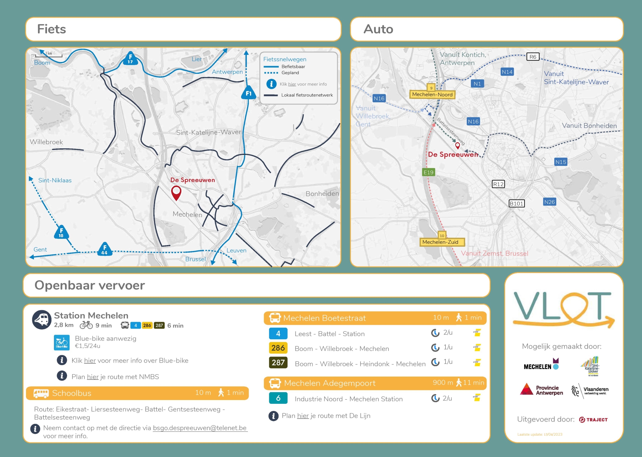The width and height of the screenshot is (642, 457).
Task: Click the F1 cycle highway marker
Action: pyautogui.click(x=248, y=93)
